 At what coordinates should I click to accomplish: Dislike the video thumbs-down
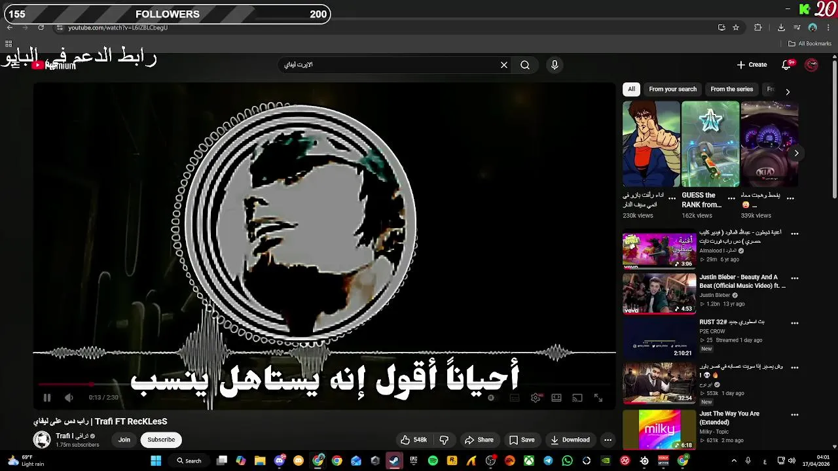point(444,440)
